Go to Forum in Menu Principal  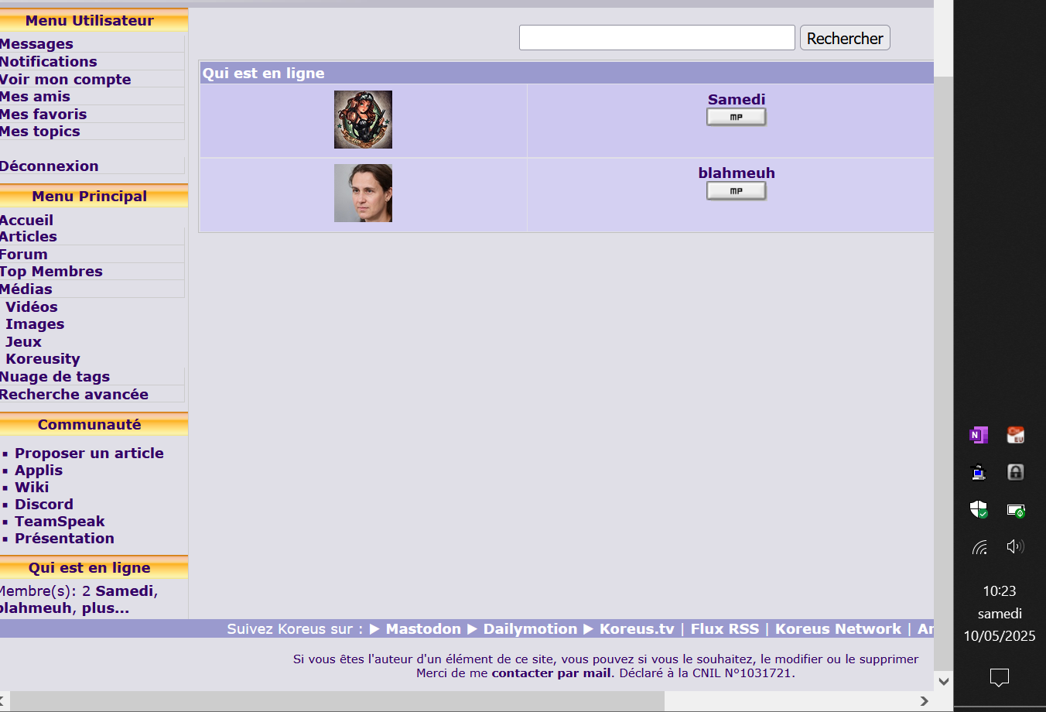point(24,255)
